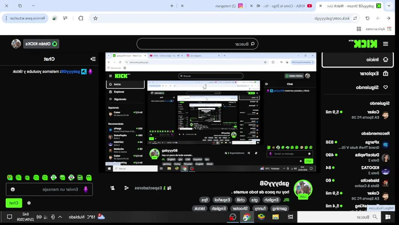Select the gta tag
This screenshot has width=399, height=225.
tap(254, 200)
